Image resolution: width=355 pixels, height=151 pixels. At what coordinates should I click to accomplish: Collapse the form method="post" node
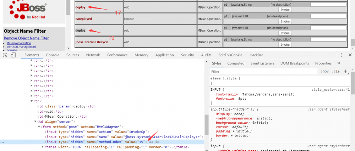coord(39,127)
